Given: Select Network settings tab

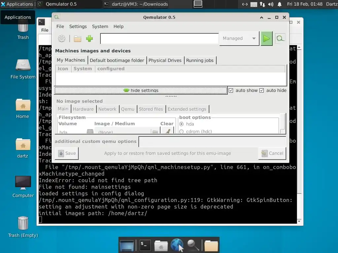Looking at the screenshot, I should [x=107, y=109].
